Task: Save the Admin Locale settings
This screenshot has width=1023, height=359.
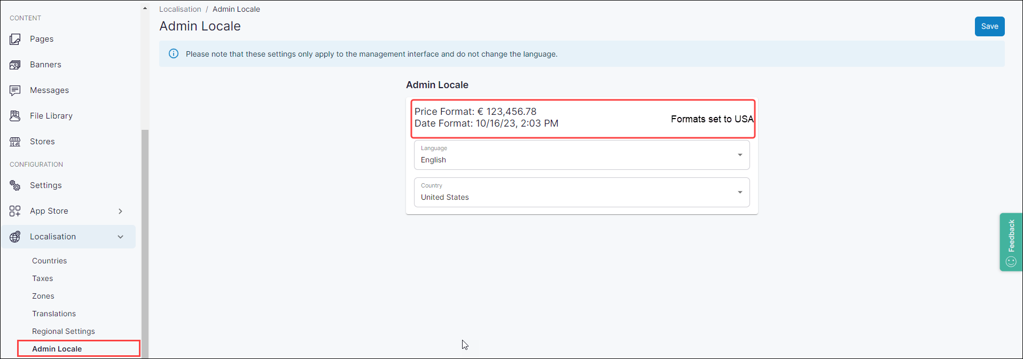Action: pos(989,26)
